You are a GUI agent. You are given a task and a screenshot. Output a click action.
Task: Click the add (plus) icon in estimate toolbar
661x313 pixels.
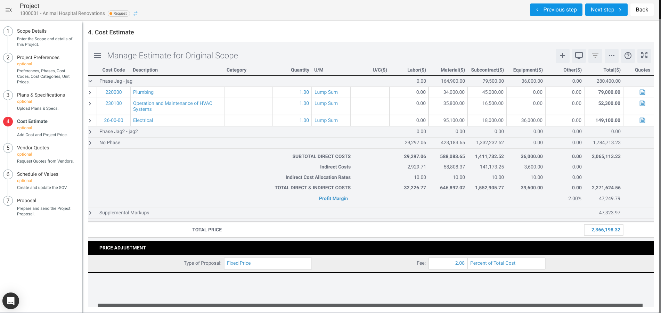click(x=562, y=56)
